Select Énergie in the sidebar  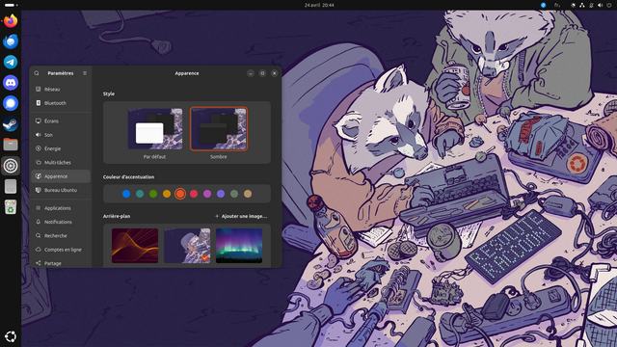point(61,148)
